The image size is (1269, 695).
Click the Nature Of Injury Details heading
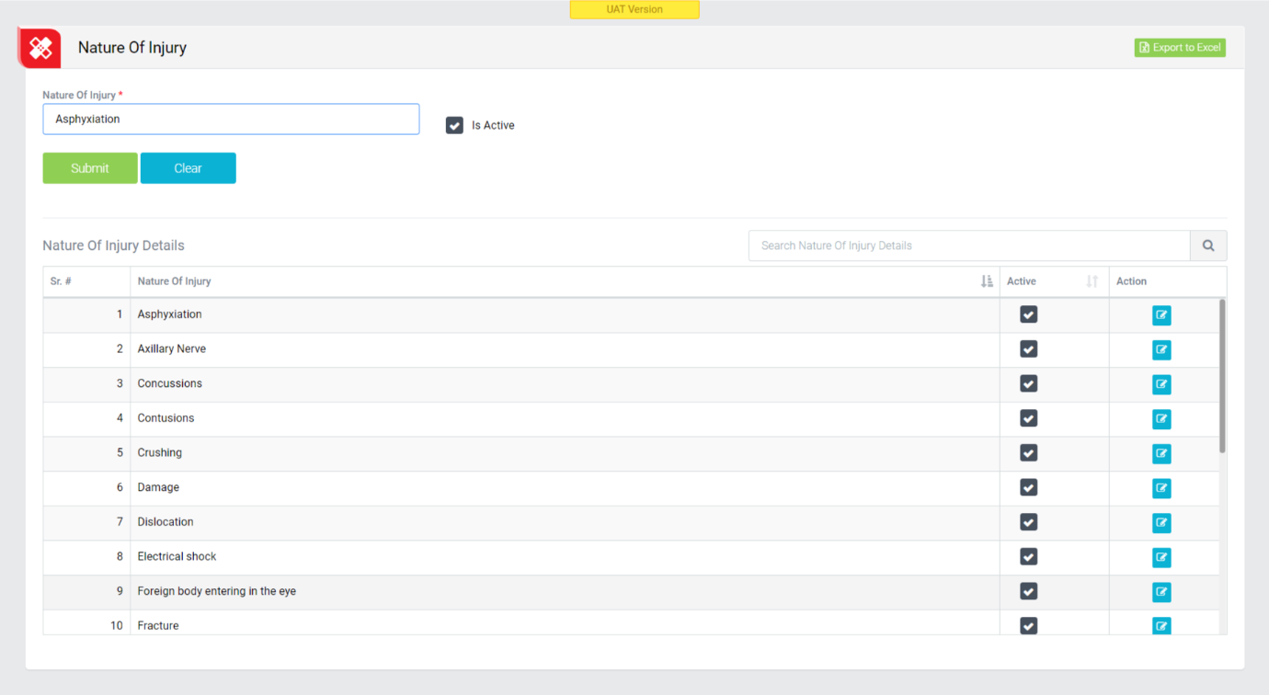(x=113, y=245)
